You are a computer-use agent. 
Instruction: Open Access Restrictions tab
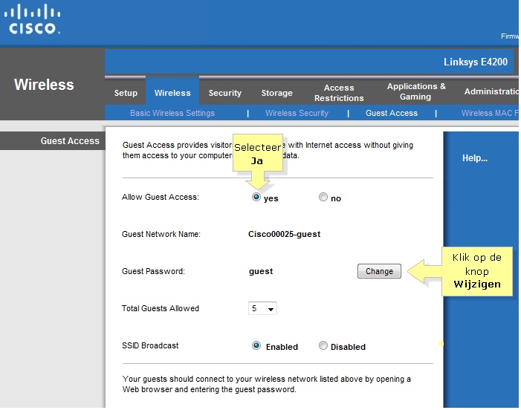pyautogui.click(x=339, y=93)
